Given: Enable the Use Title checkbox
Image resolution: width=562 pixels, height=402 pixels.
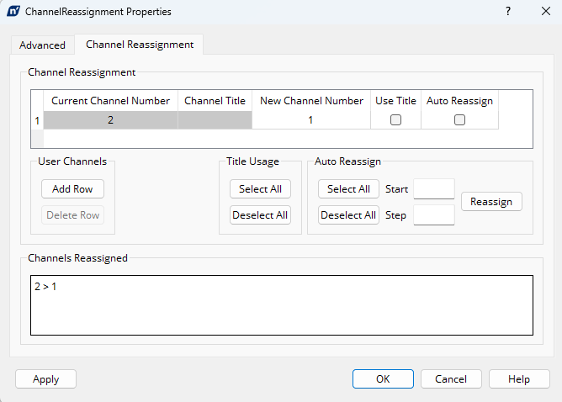Looking at the screenshot, I should (395, 120).
